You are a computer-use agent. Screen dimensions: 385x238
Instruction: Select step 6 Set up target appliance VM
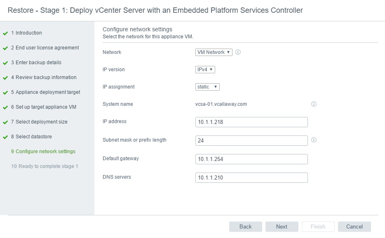pyautogui.click(x=44, y=107)
